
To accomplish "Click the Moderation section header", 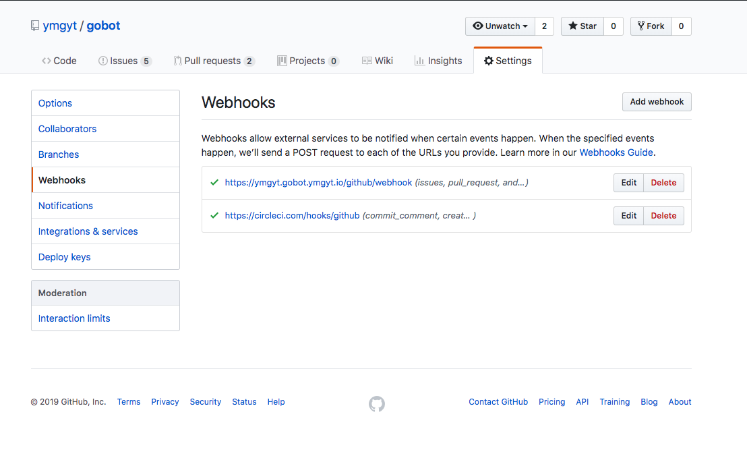I will (105, 293).
